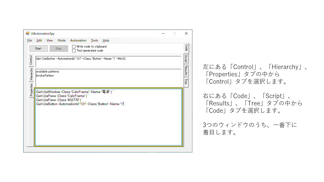
Task: Click the Get-UiaButton -AutomationId '131' line in bottom box
Action: (x=80, y=104)
